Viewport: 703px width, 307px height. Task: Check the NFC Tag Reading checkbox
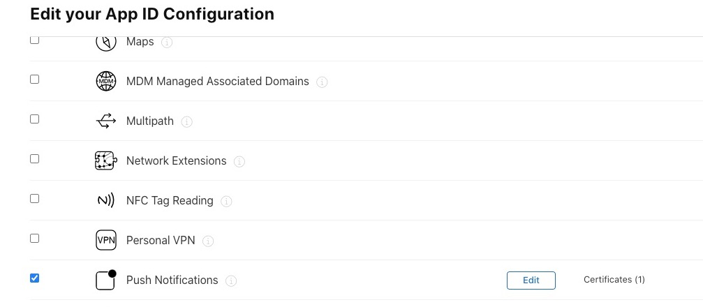pyautogui.click(x=34, y=199)
